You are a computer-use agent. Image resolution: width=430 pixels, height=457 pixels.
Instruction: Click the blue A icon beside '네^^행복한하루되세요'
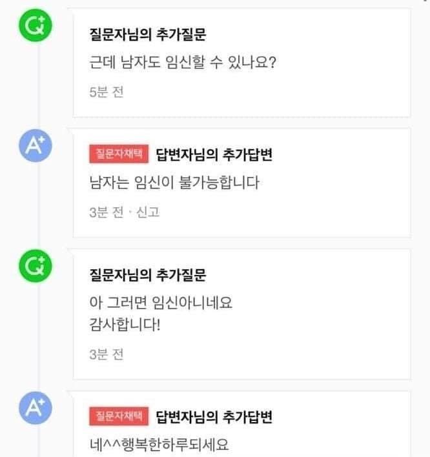pyautogui.click(x=37, y=409)
